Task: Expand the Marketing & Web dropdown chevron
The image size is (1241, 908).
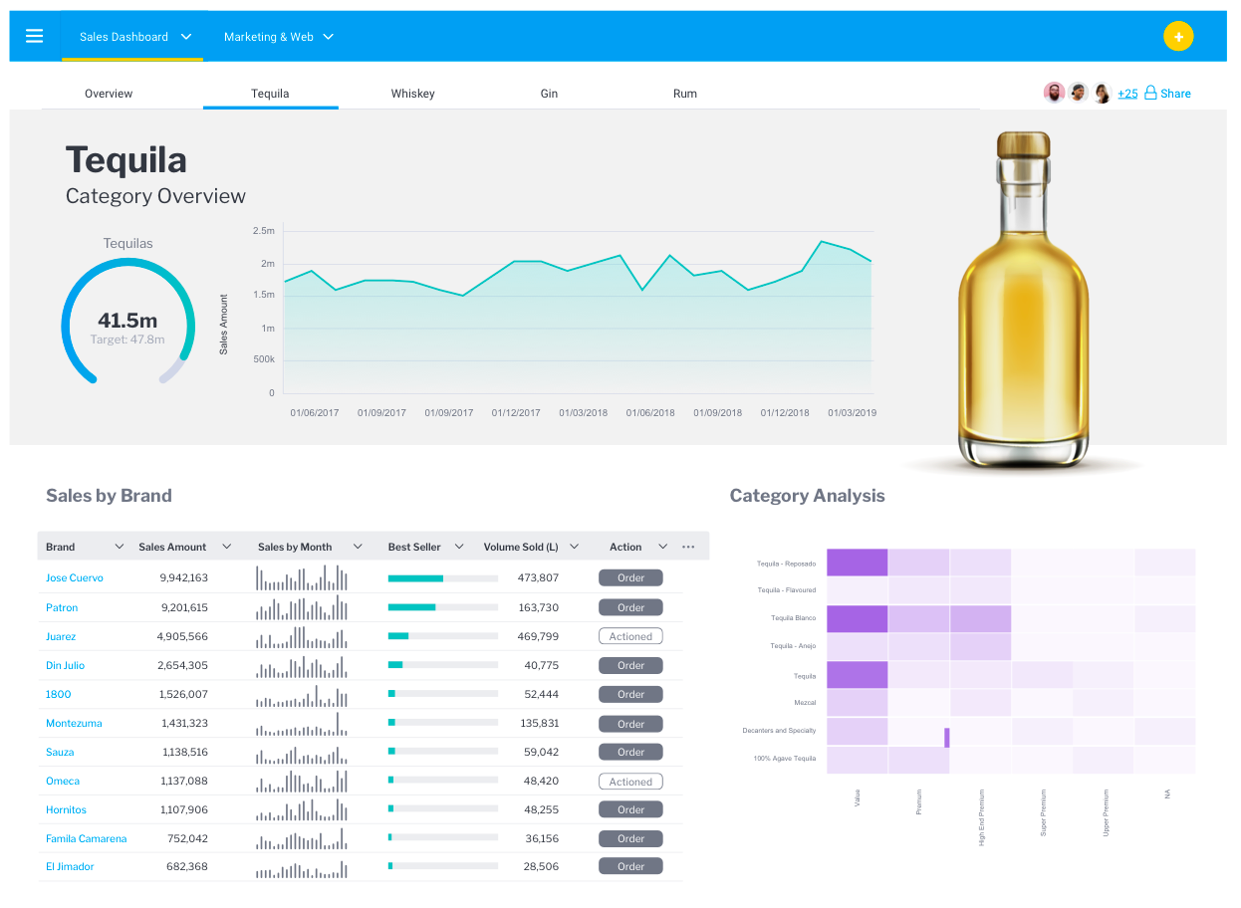Action: pos(329,37)
